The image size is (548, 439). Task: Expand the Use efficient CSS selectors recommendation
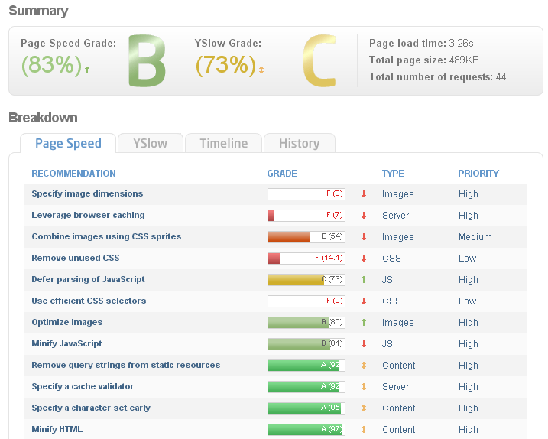click(89, 301)
